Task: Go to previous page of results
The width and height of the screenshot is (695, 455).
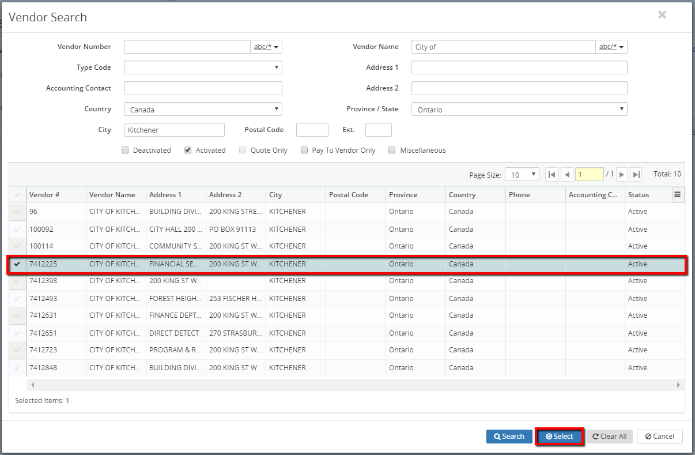Action: (566, 175)
